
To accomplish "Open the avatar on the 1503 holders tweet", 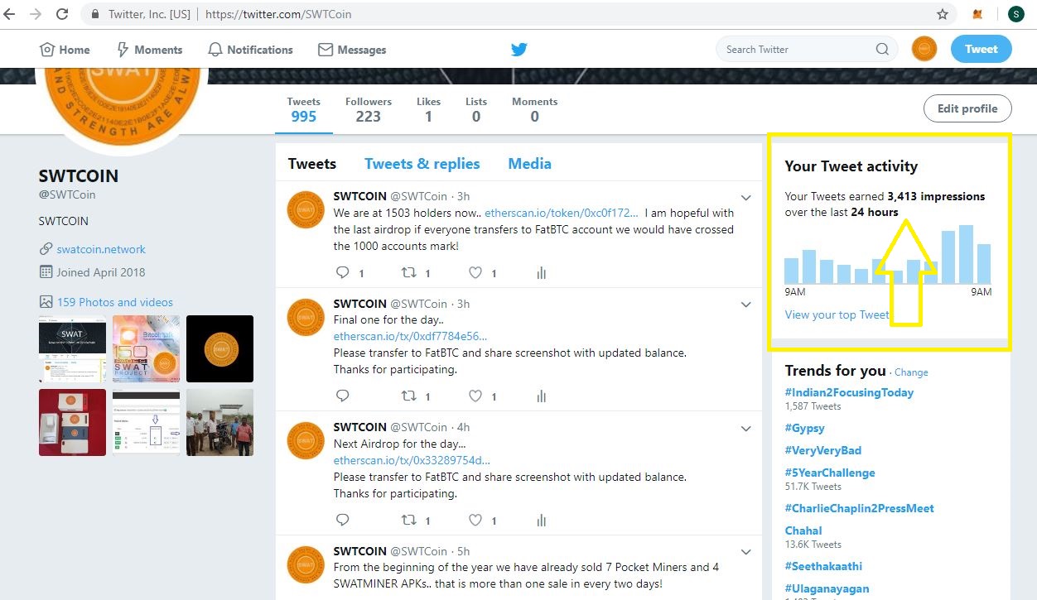I will pyautogui.click(x=305, y=209).
